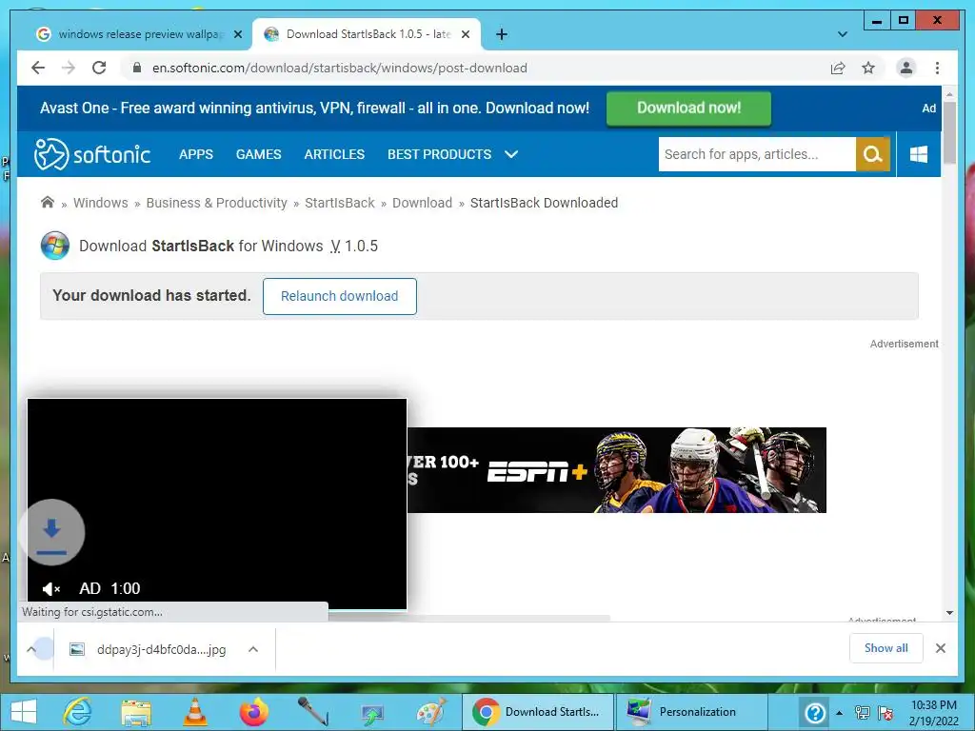Launch Internet Explorer from taskbar
The height and width of the screenshot is (731, 975).
pos(77,712)
